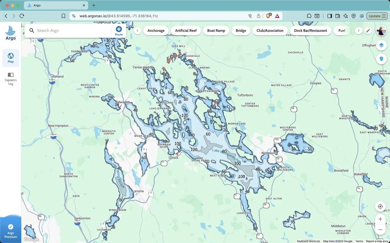This screenshot has width=390, height=243.
Task: Click the Brave Rewards triangle icon
Action: coord(277,16)
